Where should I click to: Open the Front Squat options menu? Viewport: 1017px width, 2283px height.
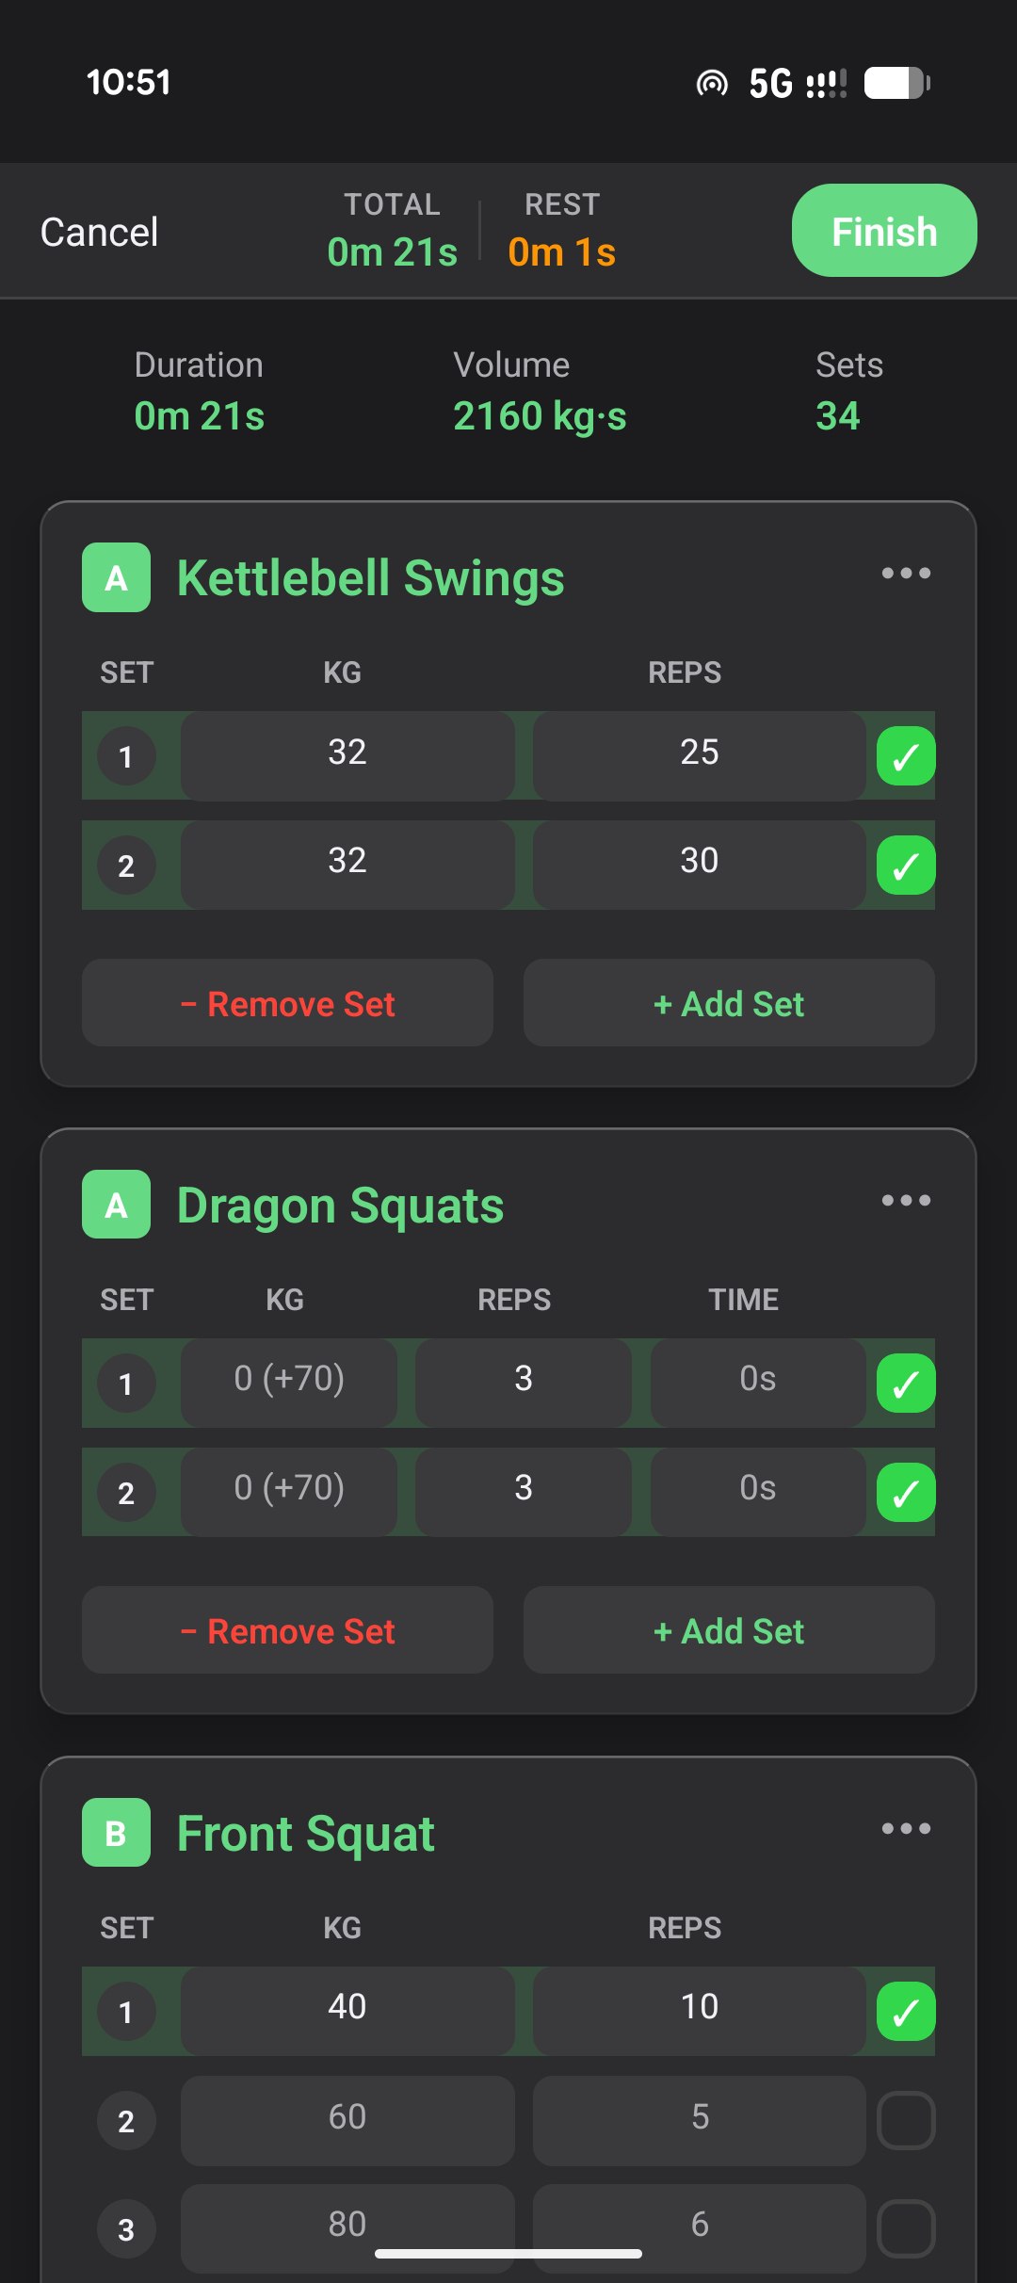pos(906,1827)
